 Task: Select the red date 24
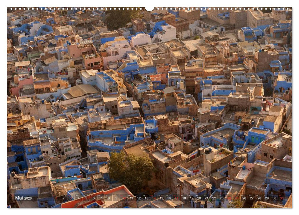pyautogui.click(x=229, y=198)
